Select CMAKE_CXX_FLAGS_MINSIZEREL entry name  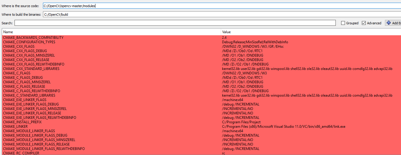(29, 55)
